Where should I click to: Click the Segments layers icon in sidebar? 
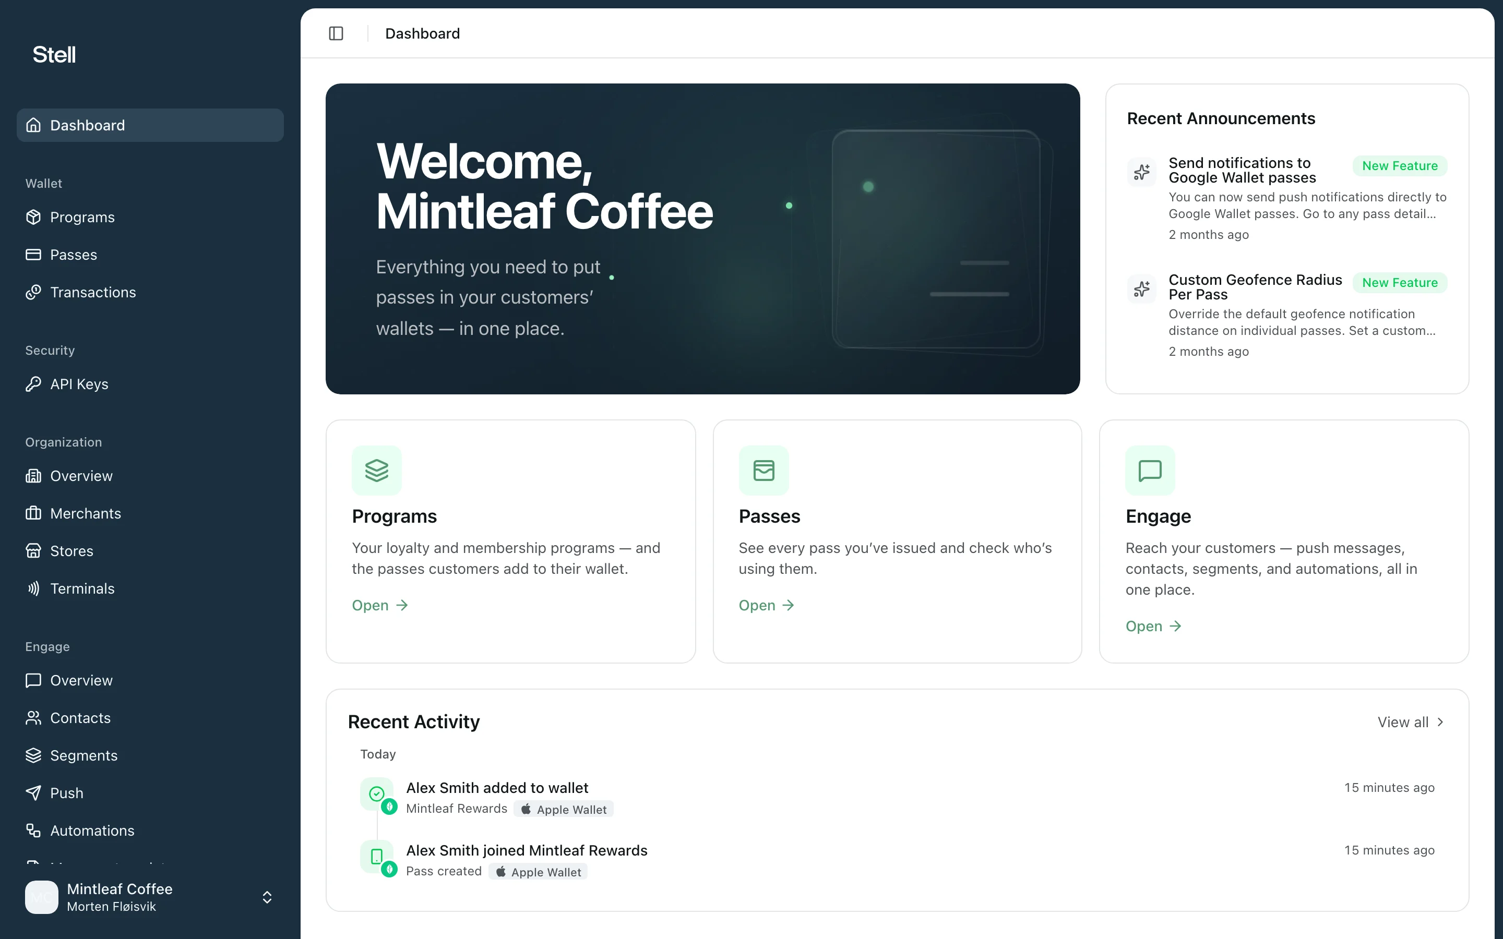(33, 756)
